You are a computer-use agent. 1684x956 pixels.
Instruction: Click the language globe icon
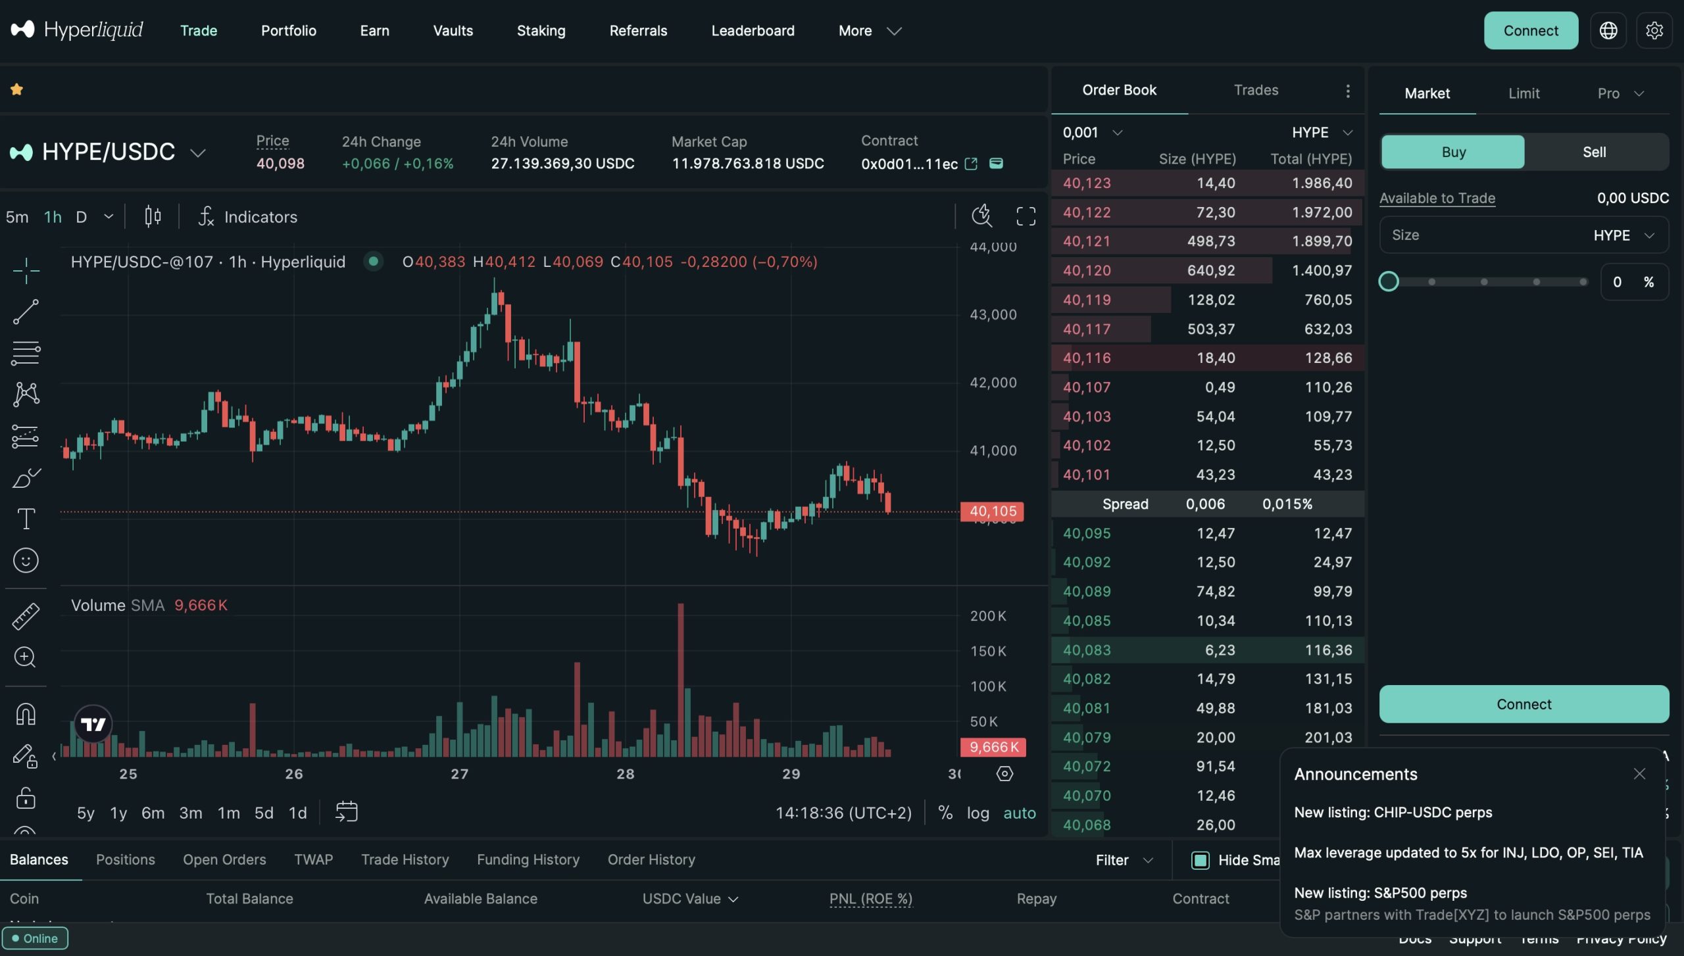[x=1608, y=30]
